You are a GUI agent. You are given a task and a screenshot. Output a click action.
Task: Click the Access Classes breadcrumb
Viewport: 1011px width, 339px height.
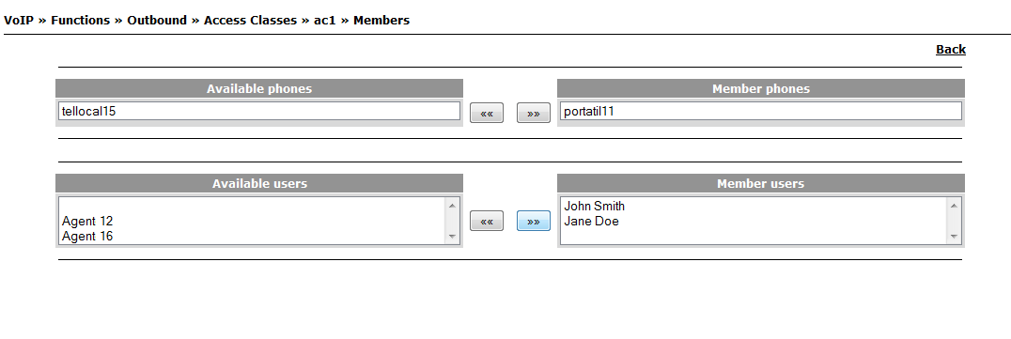pos(250,20)
